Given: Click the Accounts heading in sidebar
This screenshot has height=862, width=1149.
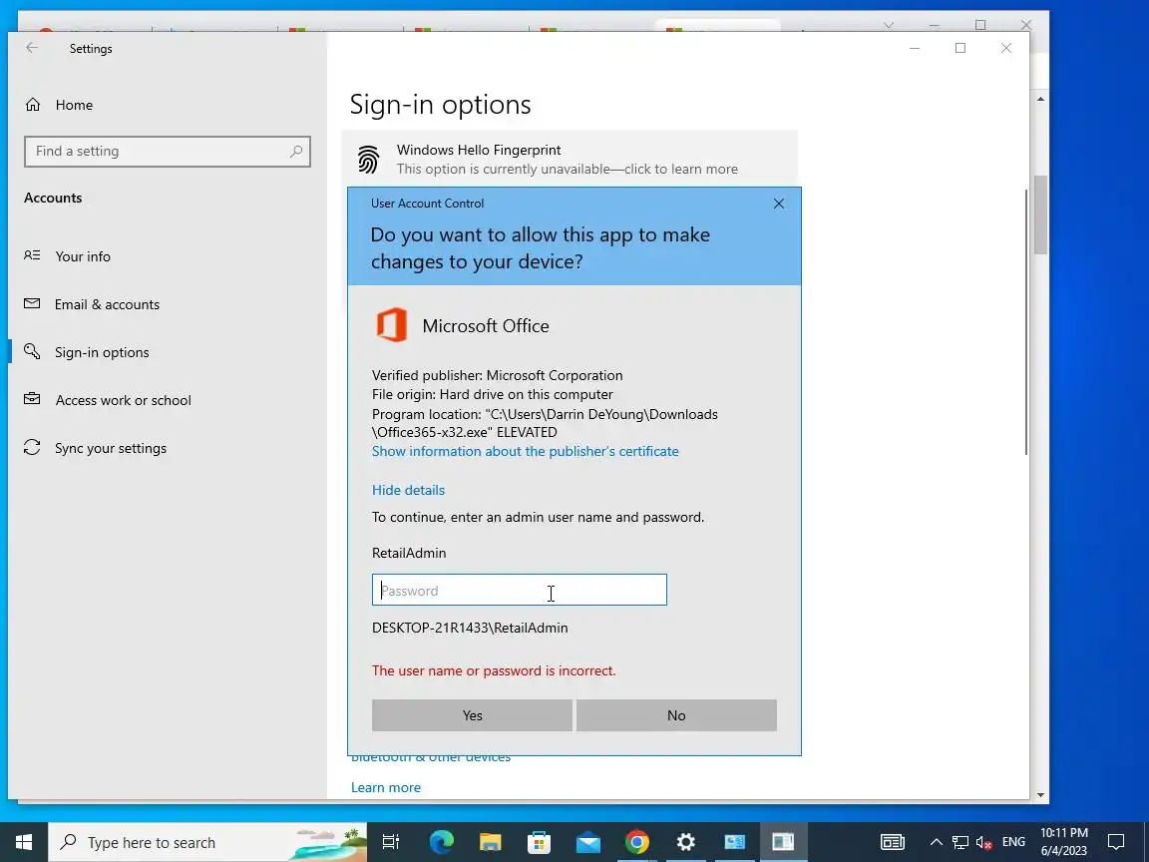Looking at the screenshot, I should pos(53,198).
